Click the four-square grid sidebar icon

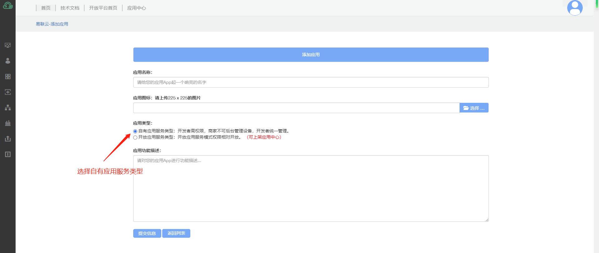coord(8,76)
